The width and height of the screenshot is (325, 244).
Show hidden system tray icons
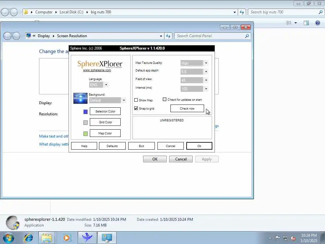270,238
